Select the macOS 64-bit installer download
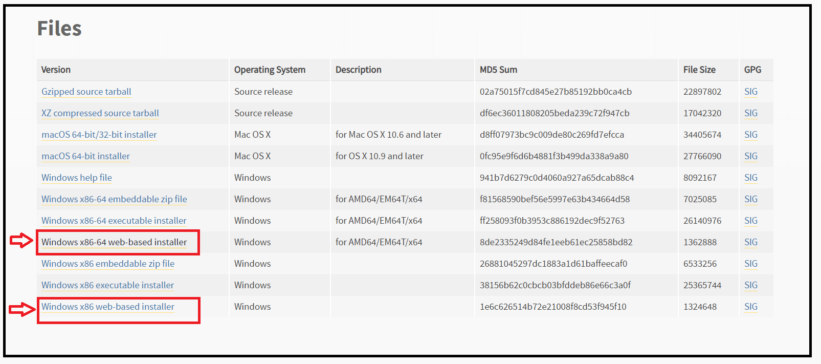This screenshot has height=364, width=821. pyautogui.click(x=85, y=156)
